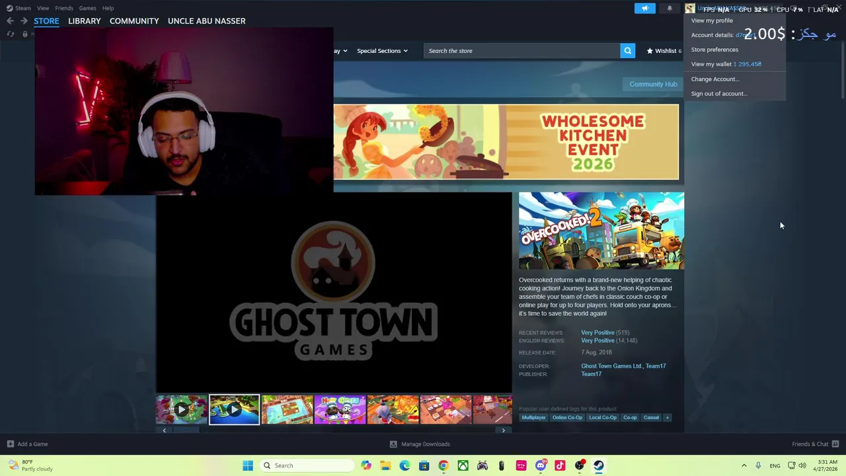Reload the page with the refresh icon
This screenshot has height=476, width=846.
10,34
